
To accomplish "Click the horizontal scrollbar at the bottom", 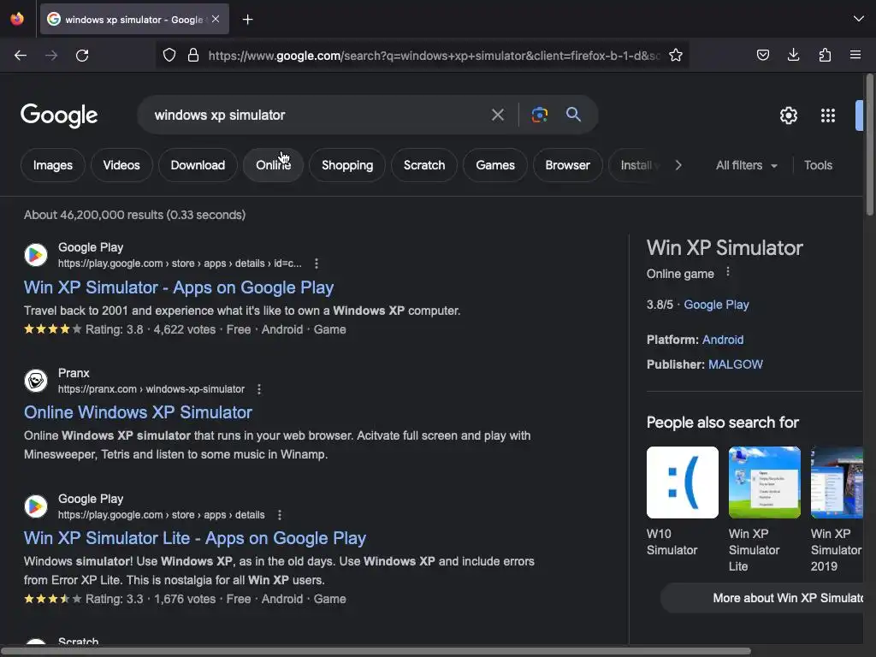I will (376, 651).
